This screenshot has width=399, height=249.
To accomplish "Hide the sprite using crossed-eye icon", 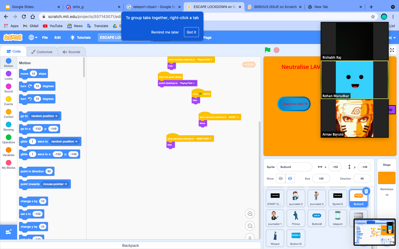I will 290,178.
